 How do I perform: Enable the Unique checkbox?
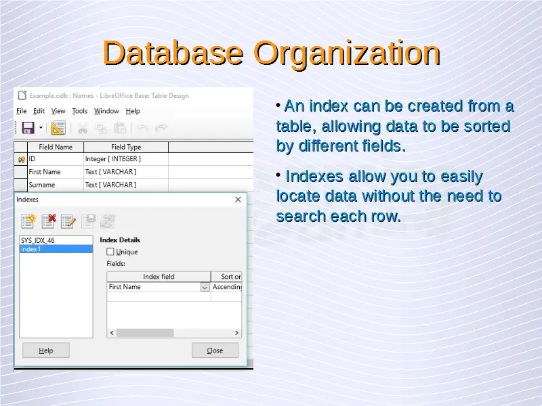pyautogui.click(x=110, y=252)
